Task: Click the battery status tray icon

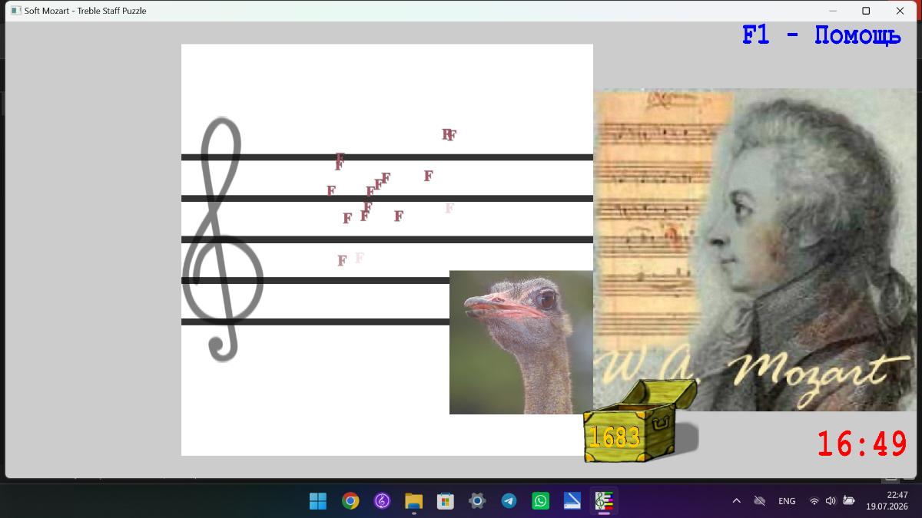Action: click(849, 501)
